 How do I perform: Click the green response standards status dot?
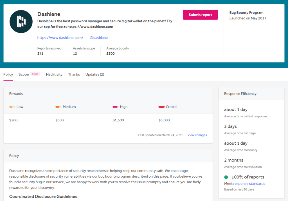coord(226,177)
